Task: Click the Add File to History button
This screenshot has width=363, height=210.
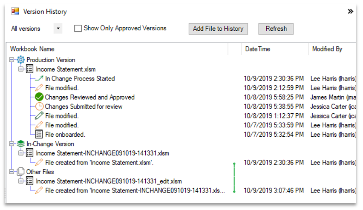Action: pyautogui.click(x=218, y=29)
